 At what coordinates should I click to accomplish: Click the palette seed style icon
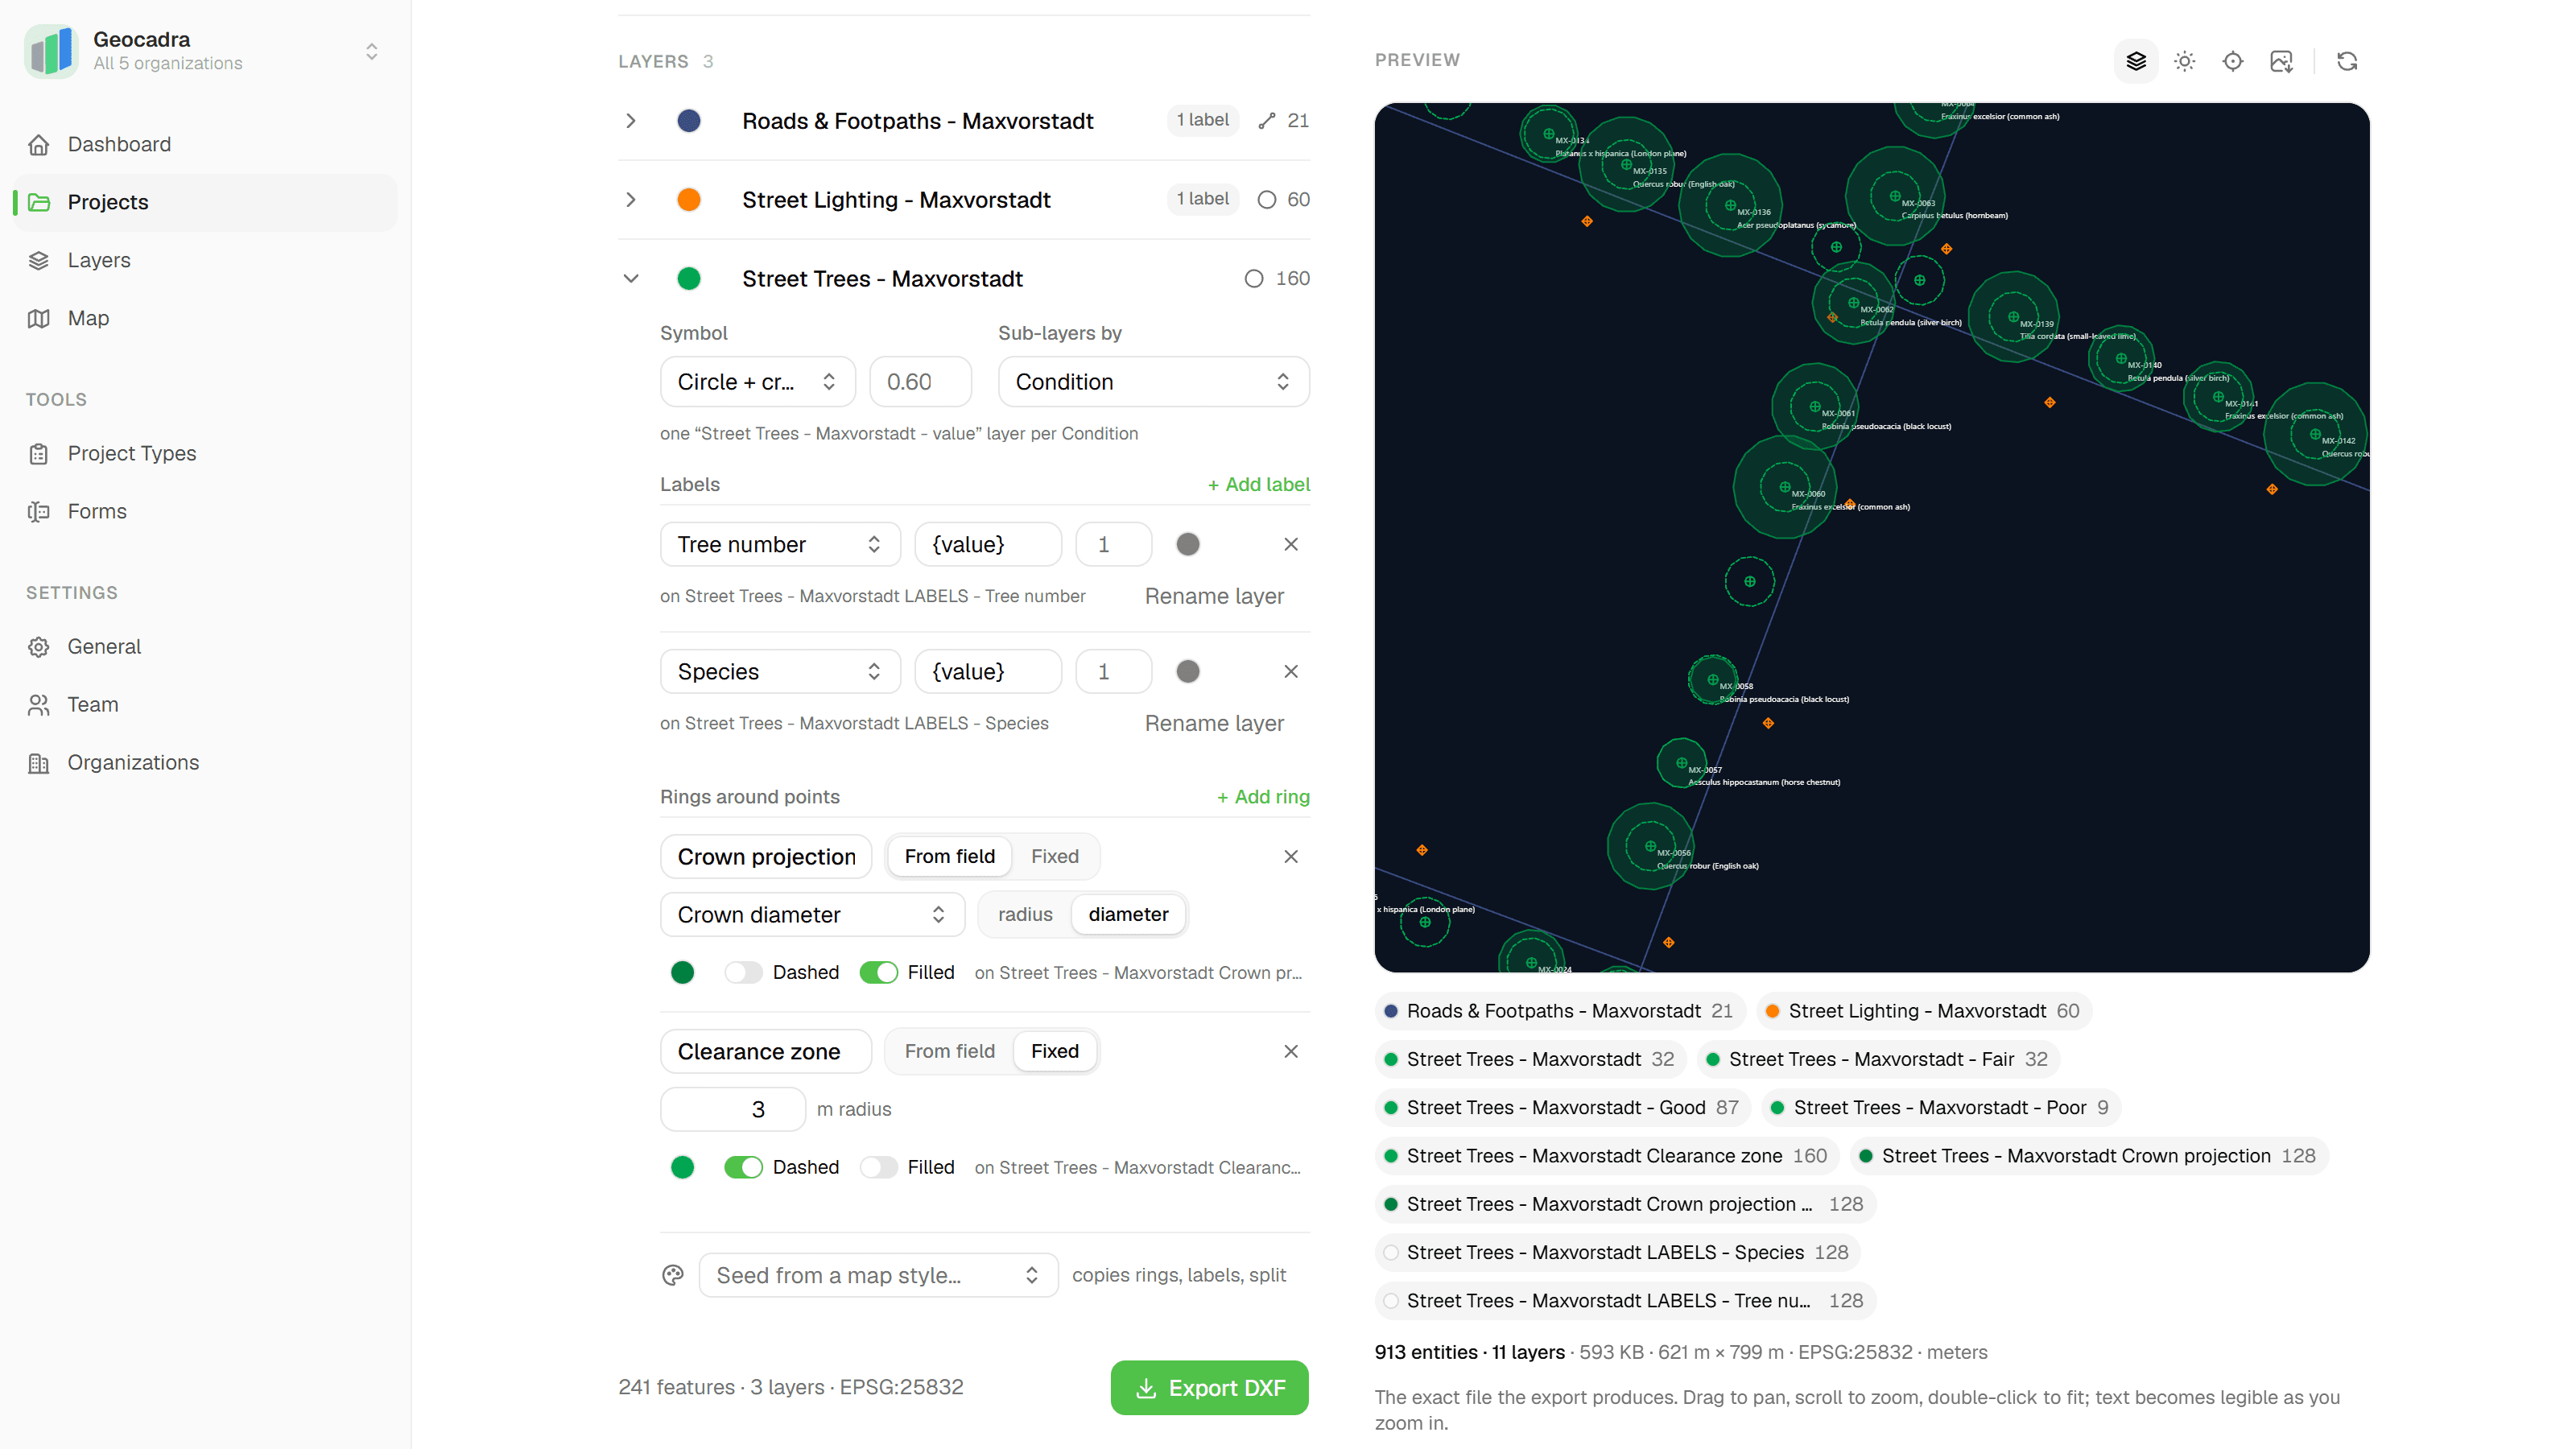click(x=673, y=1275)
